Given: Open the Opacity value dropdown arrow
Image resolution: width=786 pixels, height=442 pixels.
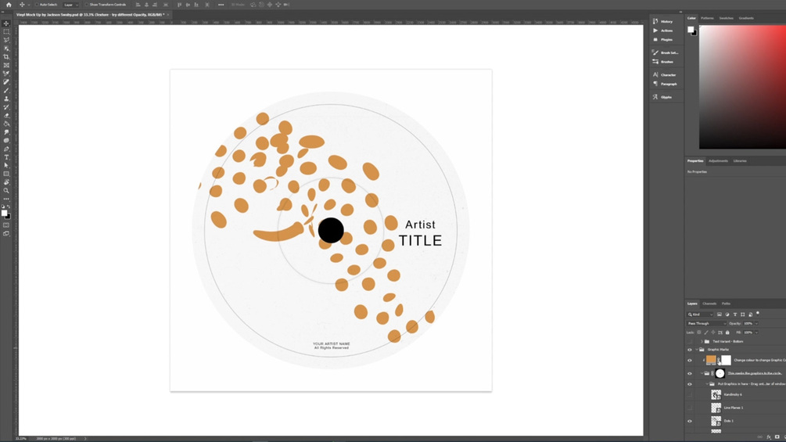Looking at the screenshot, I should pos(756,323).
